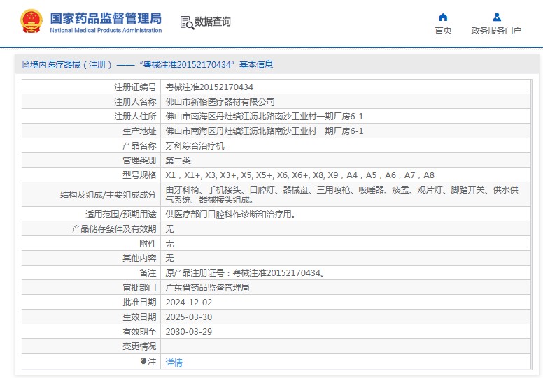Image resolution: width=543 pixels, height=378 pixels.
Task: Select the 适用范围/预期用途 label
Action: 121,215
